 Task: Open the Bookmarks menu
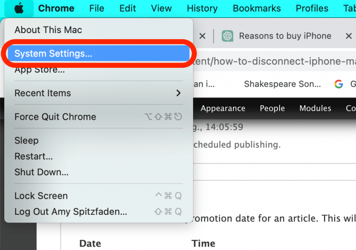pos(256,8)
